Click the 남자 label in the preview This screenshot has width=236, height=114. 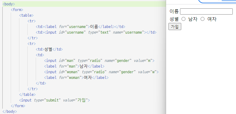point(193,19)
